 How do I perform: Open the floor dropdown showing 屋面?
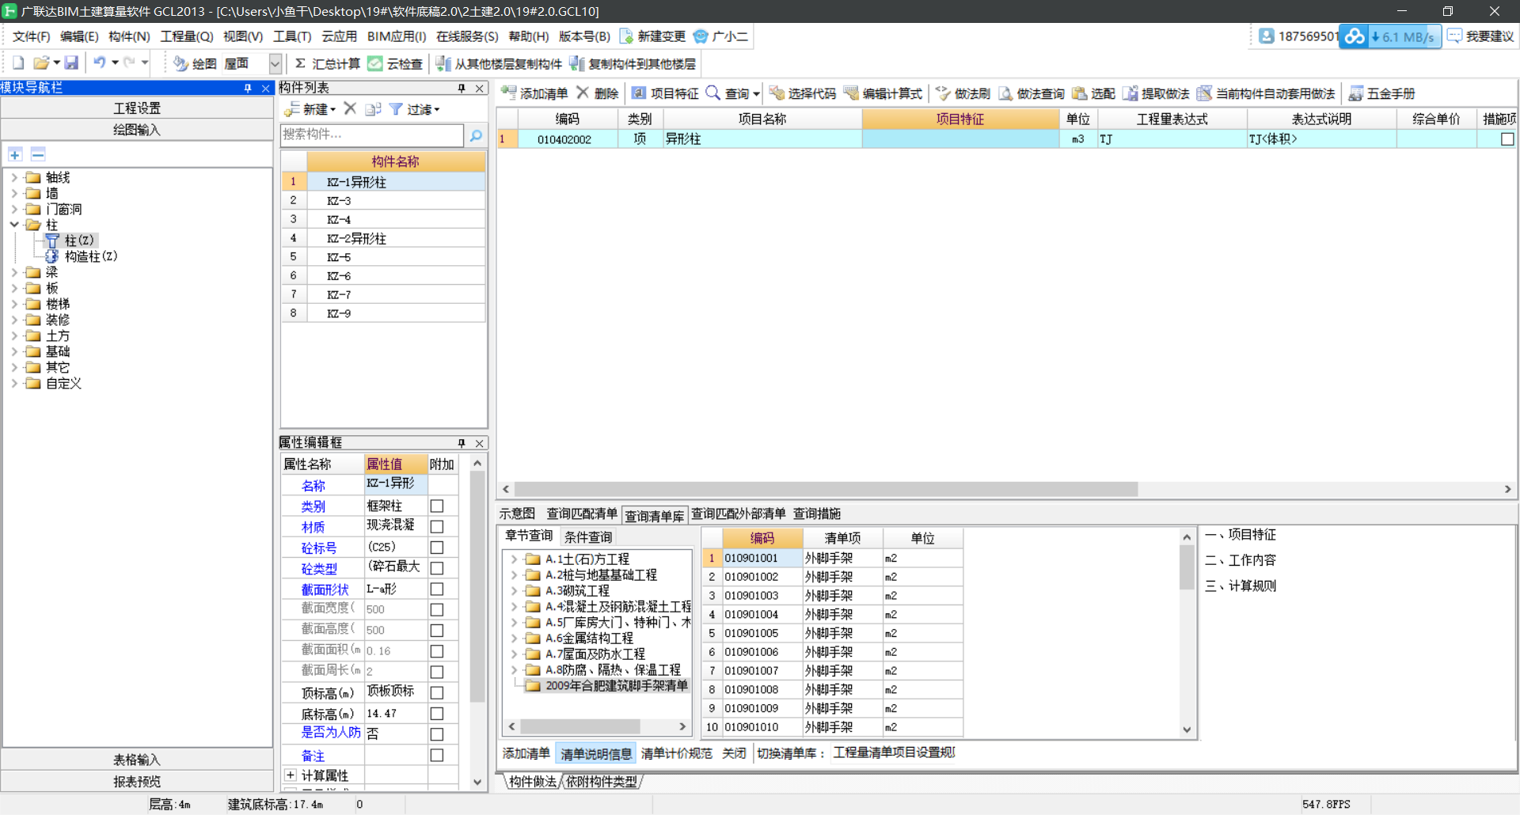(x=275, y=63)
